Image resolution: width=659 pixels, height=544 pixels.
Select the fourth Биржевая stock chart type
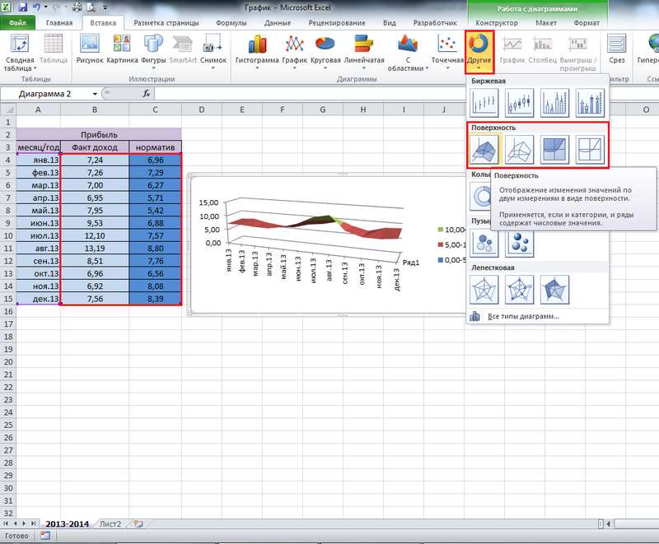[590, 102]
